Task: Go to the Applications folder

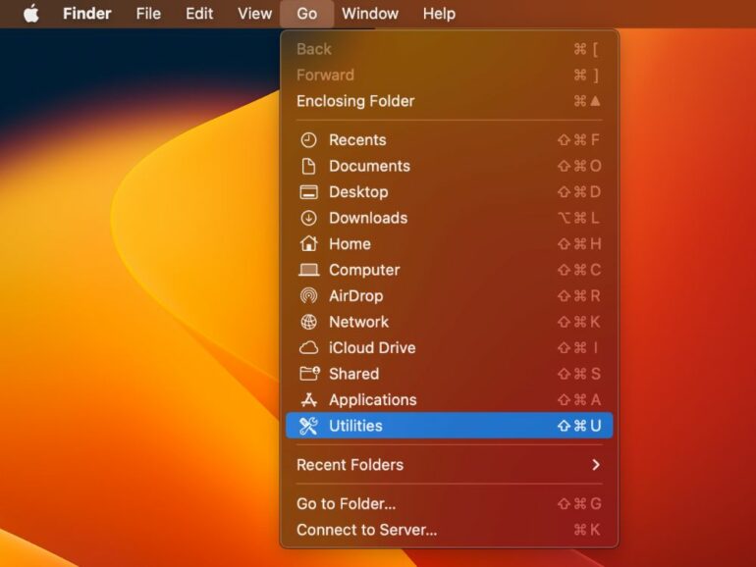Action: pos(449,399)
